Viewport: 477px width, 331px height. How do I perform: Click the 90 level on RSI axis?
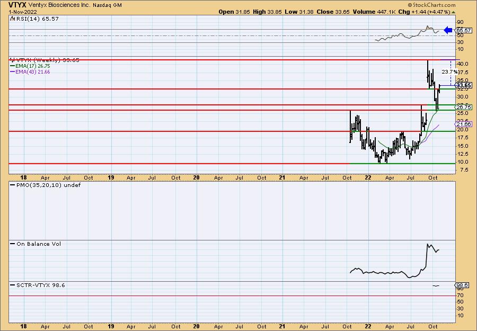pos(460,22)
